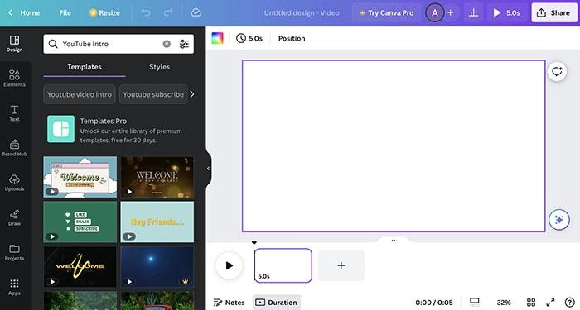Click Try Canva Pro button
Viewport: 580px width, 310px height.
[x=387, y=12]
